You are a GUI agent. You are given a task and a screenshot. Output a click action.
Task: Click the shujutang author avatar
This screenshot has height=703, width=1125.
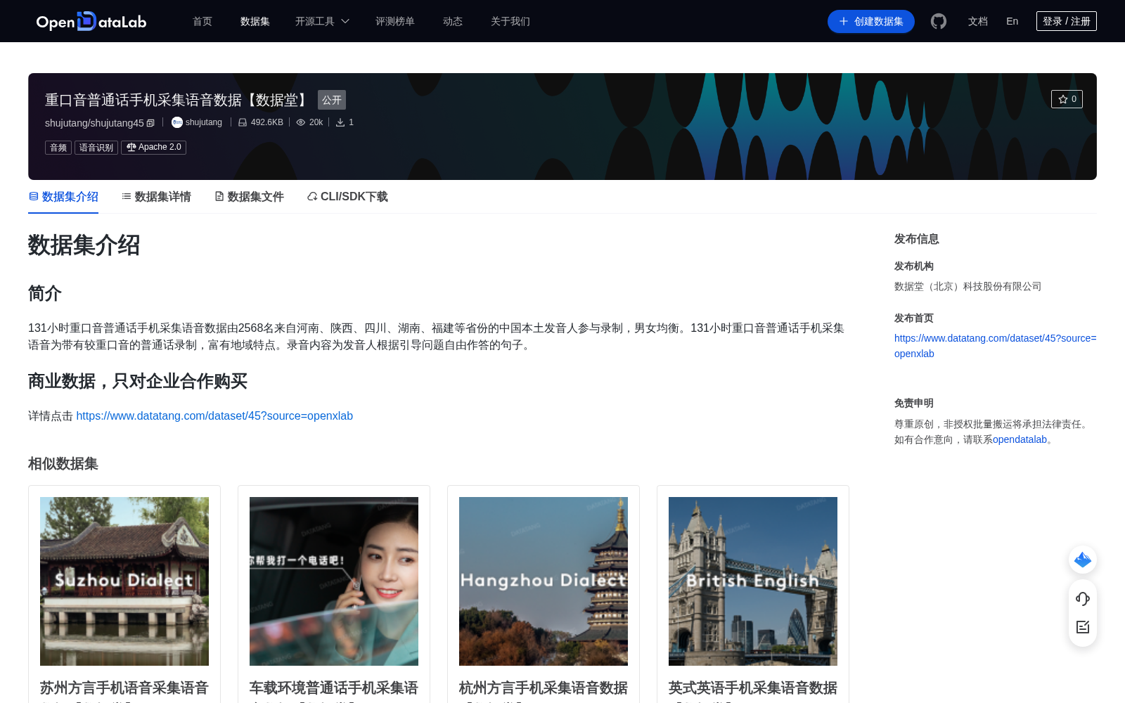177,122
